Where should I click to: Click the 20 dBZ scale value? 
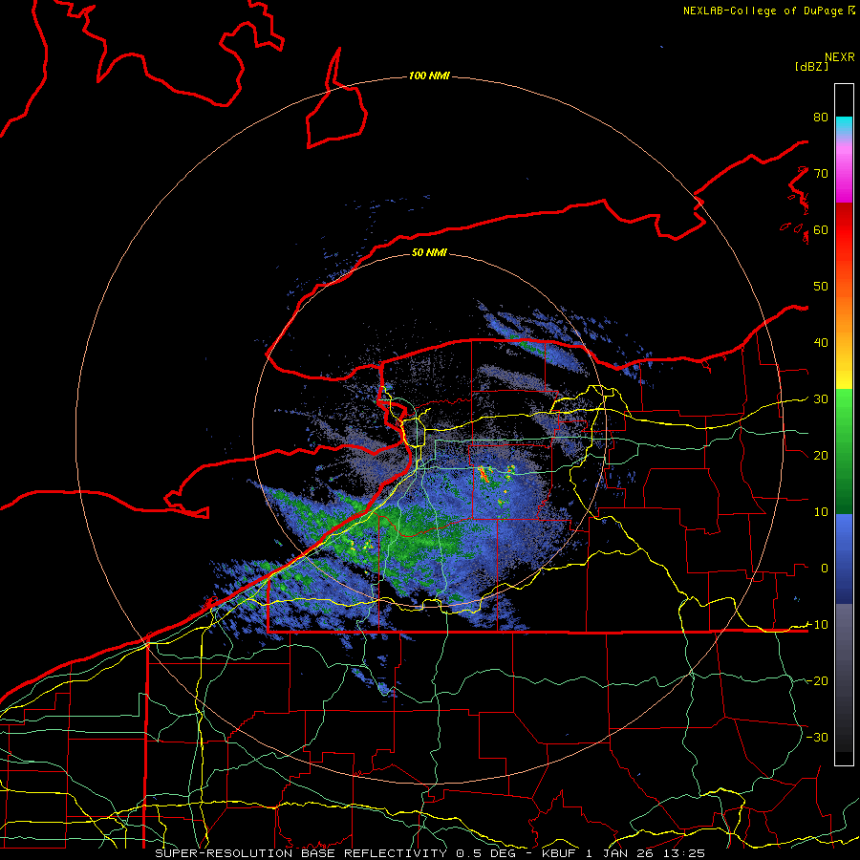pos(821,455)
